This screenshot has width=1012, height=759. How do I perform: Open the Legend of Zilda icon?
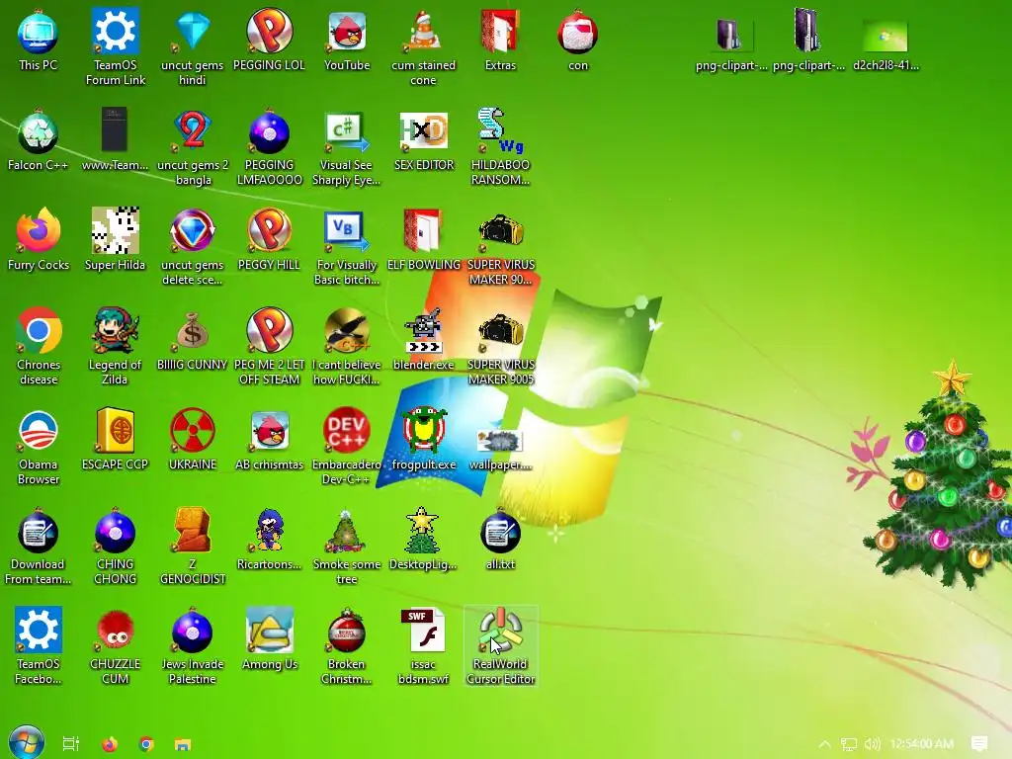[115, 330]
